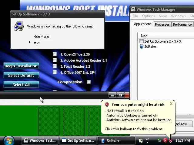Close the security risk balloon
Image resolution: width=194 pixels, height=145 pixels.
click(x=171, y=104)
